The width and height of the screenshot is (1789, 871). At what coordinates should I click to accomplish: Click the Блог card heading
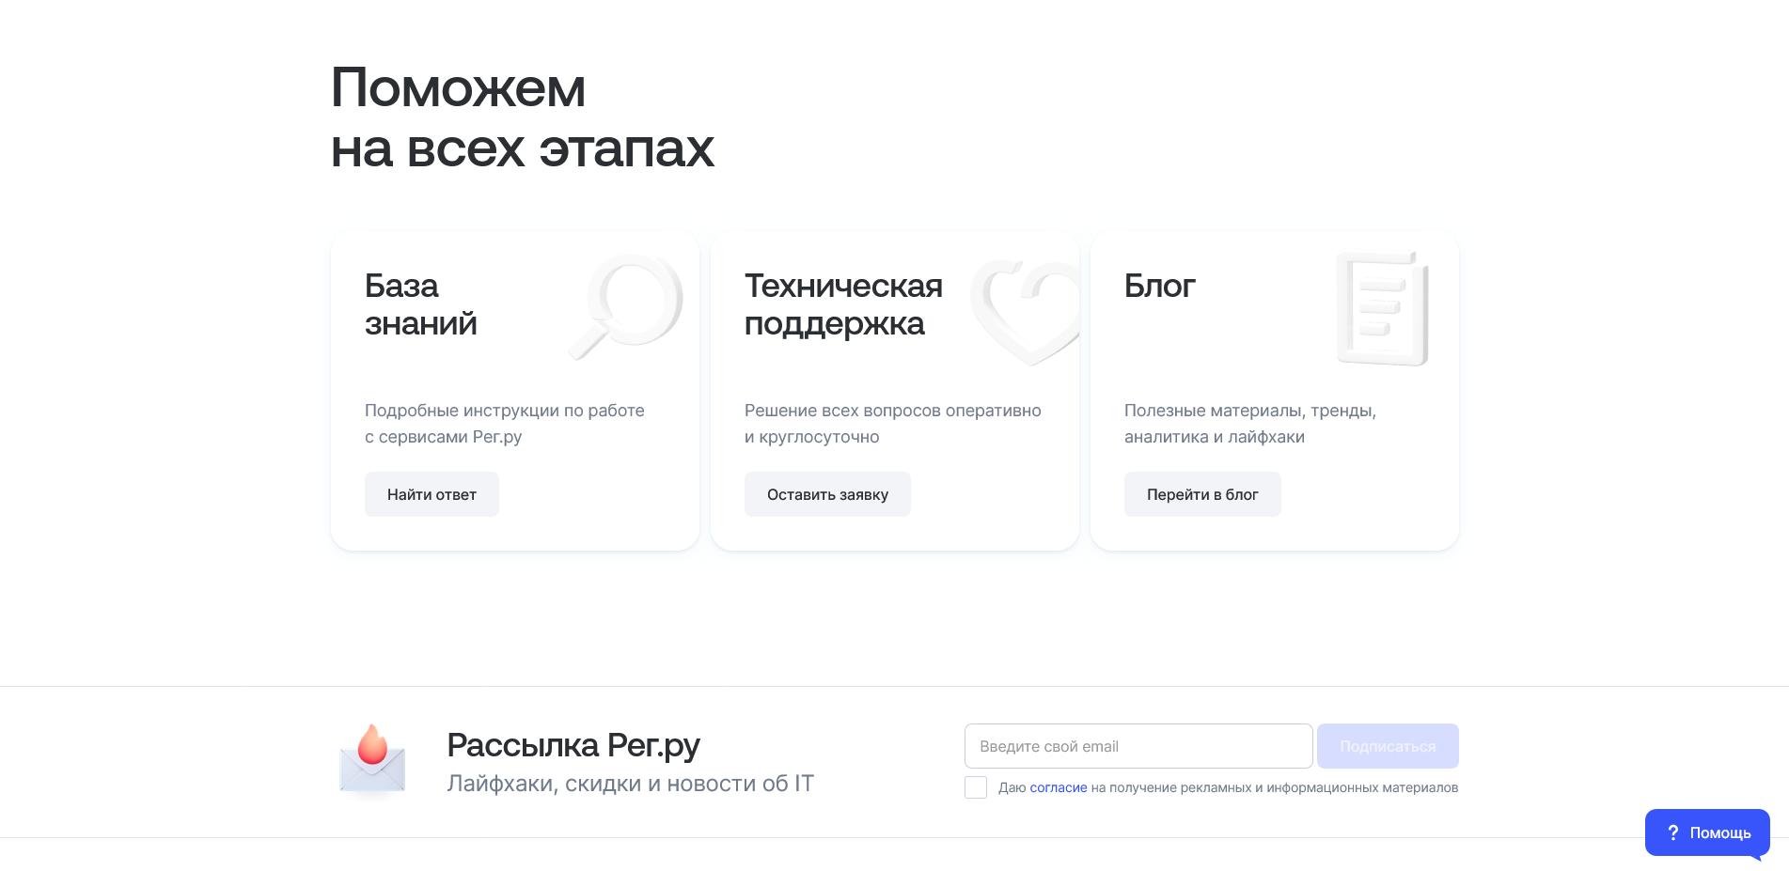click(1160, 286)
